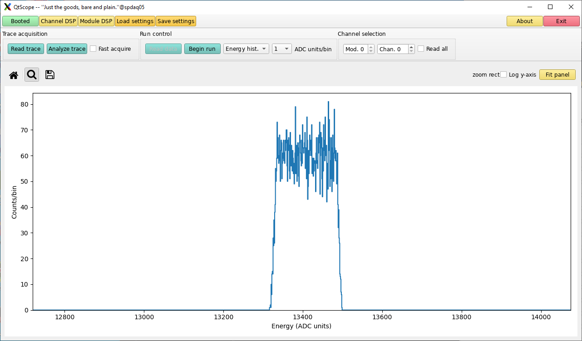Click the histogram peak in the plot
Image resolution: width=582 pixels, height=341 pixels.
[x=328, y=102]
